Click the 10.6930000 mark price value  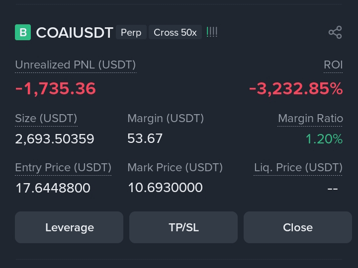tap(165, 188)
